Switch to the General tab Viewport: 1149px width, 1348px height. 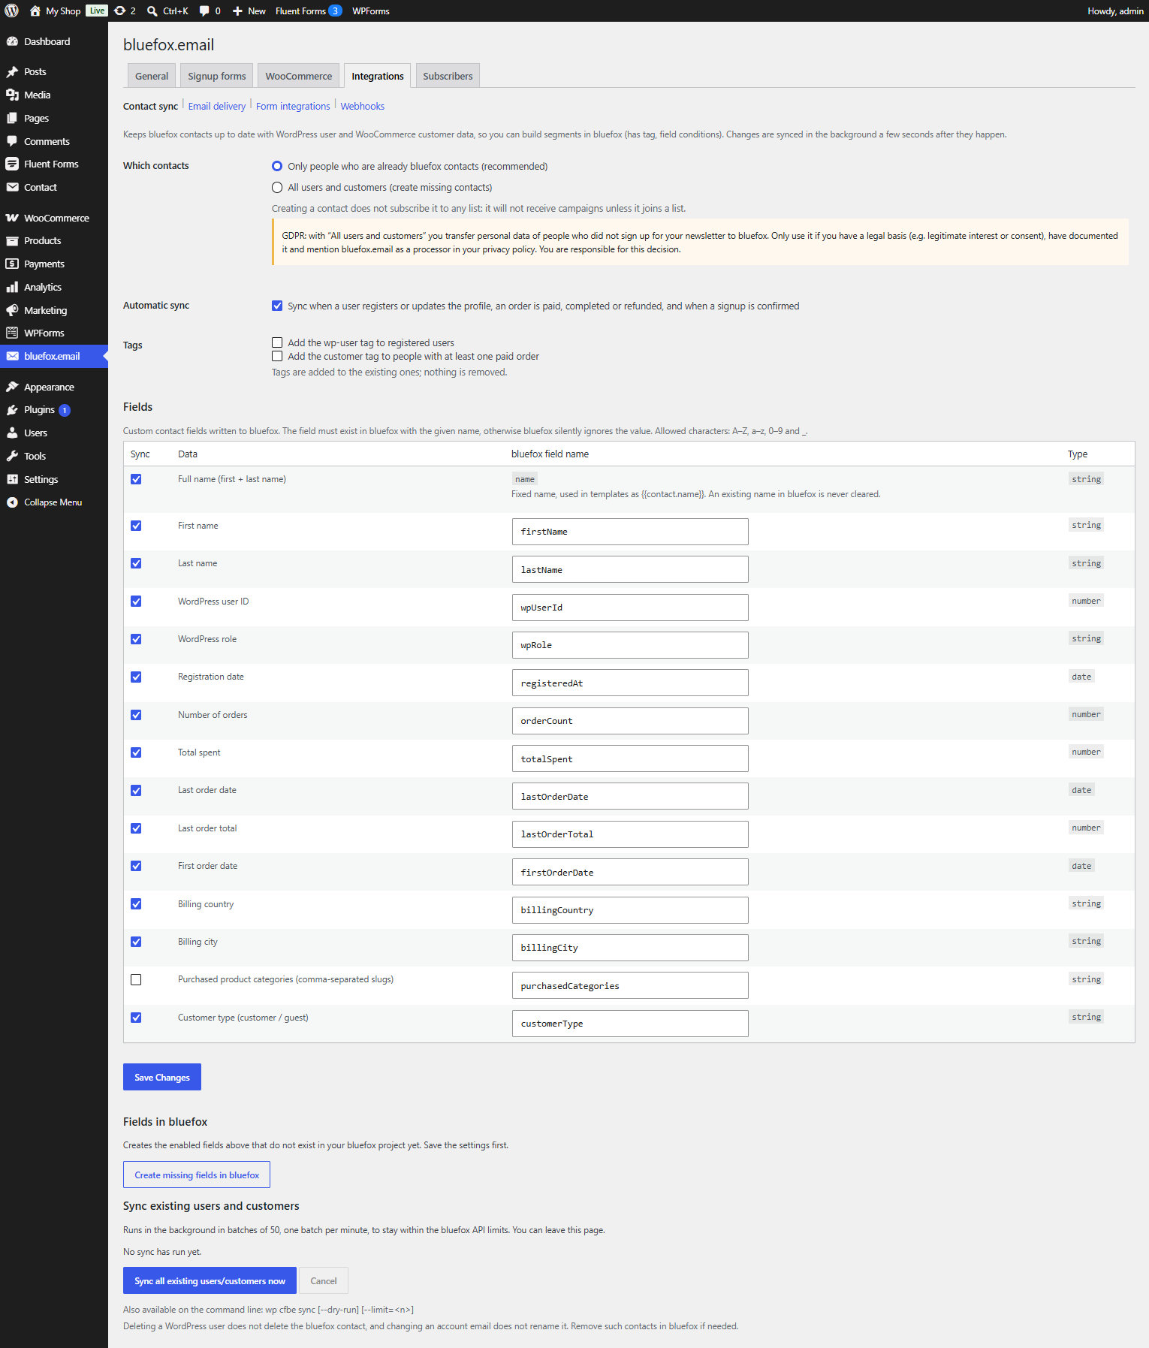[x=152, y=76]
